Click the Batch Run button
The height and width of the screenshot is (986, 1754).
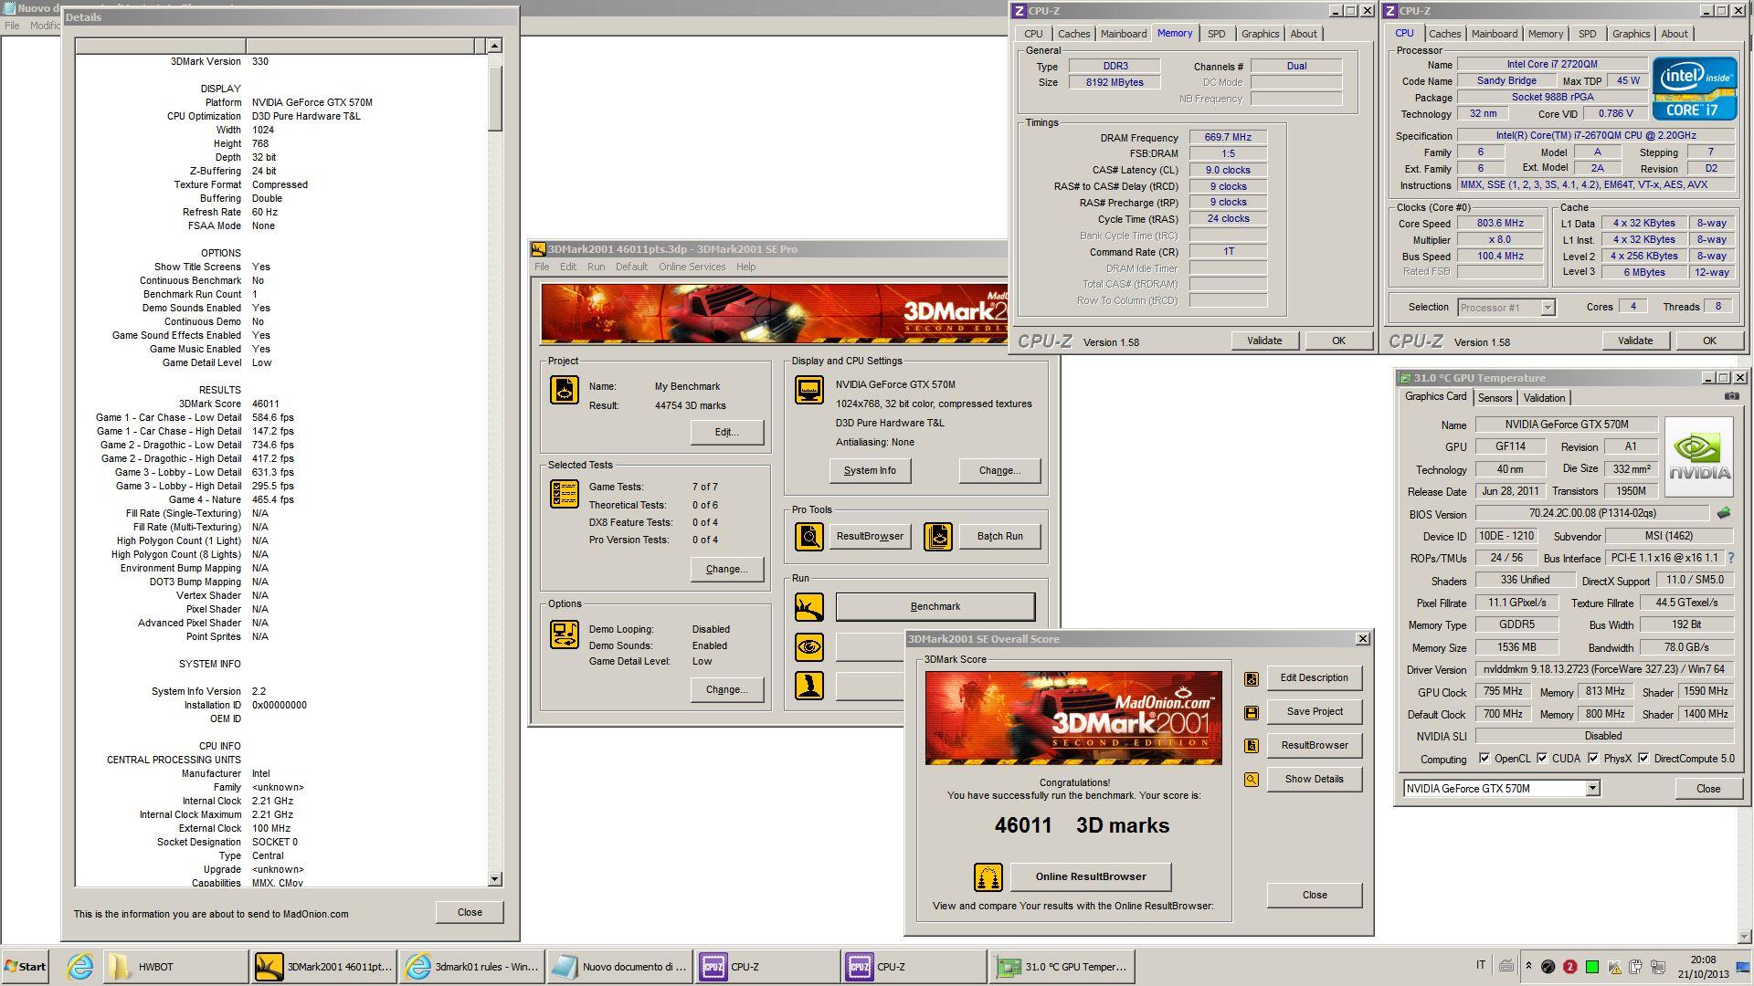pos(999,537)
